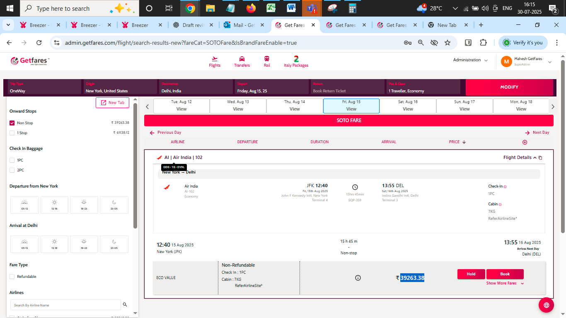Open Italy Packages menu item

tap(296, 61)
